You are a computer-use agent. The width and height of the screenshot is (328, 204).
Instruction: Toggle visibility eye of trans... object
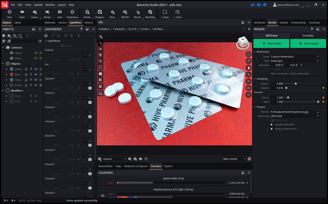[36, 80]
